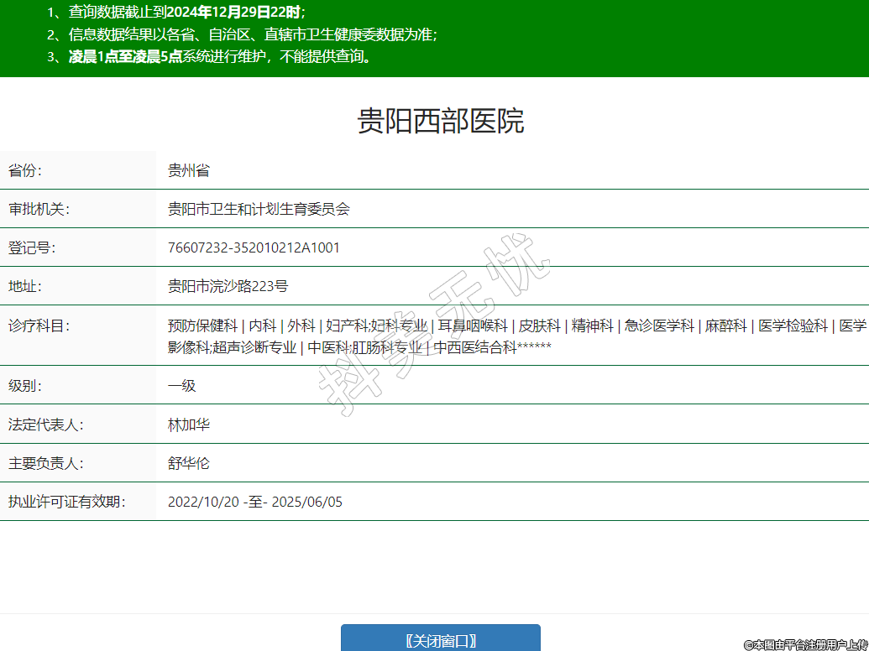Viewport: 869px width, 651px height.
Task: Click the 关闭窗口 button
Action: click(x=440, y=640)
